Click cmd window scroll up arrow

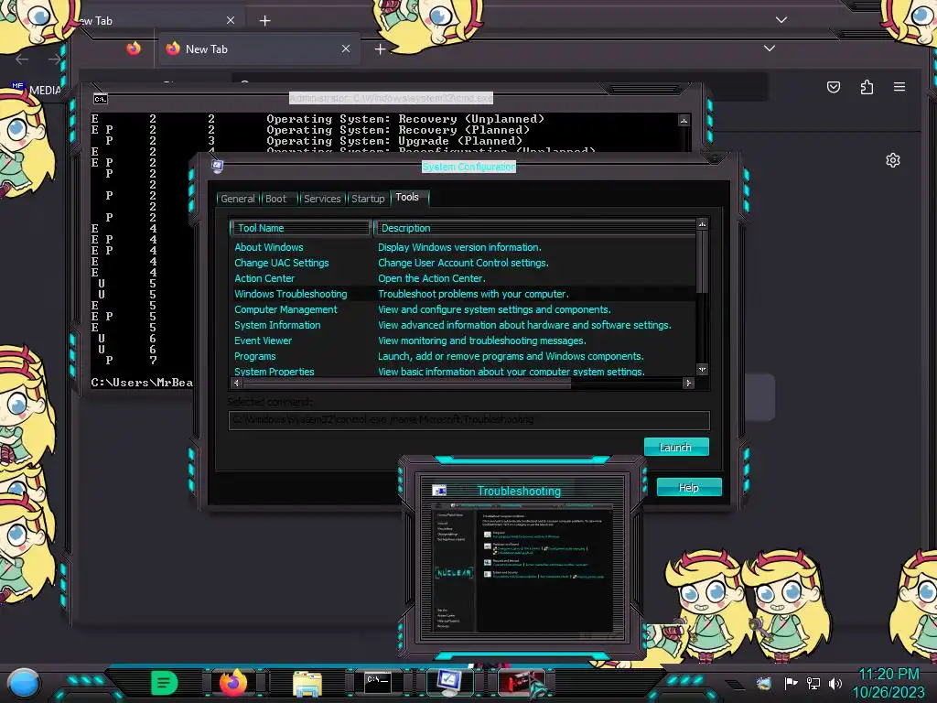(684, 121)
